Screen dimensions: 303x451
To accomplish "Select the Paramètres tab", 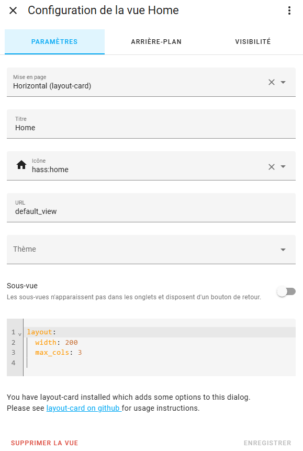I will tap(54, 42).
